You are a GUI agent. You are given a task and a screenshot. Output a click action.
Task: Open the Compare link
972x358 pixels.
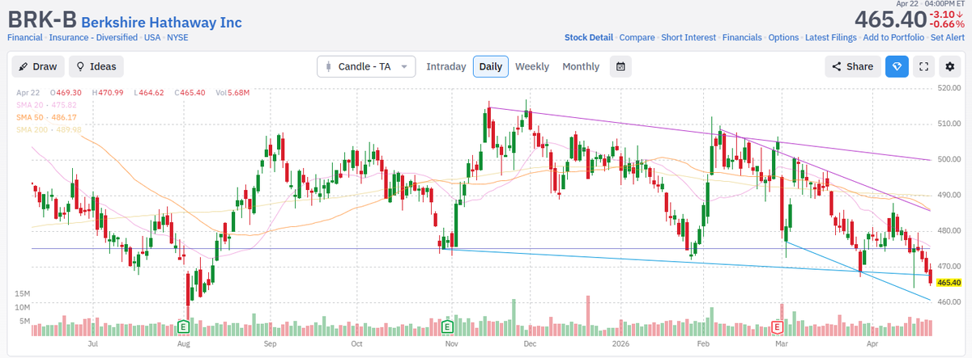click(x=637, y=37)
